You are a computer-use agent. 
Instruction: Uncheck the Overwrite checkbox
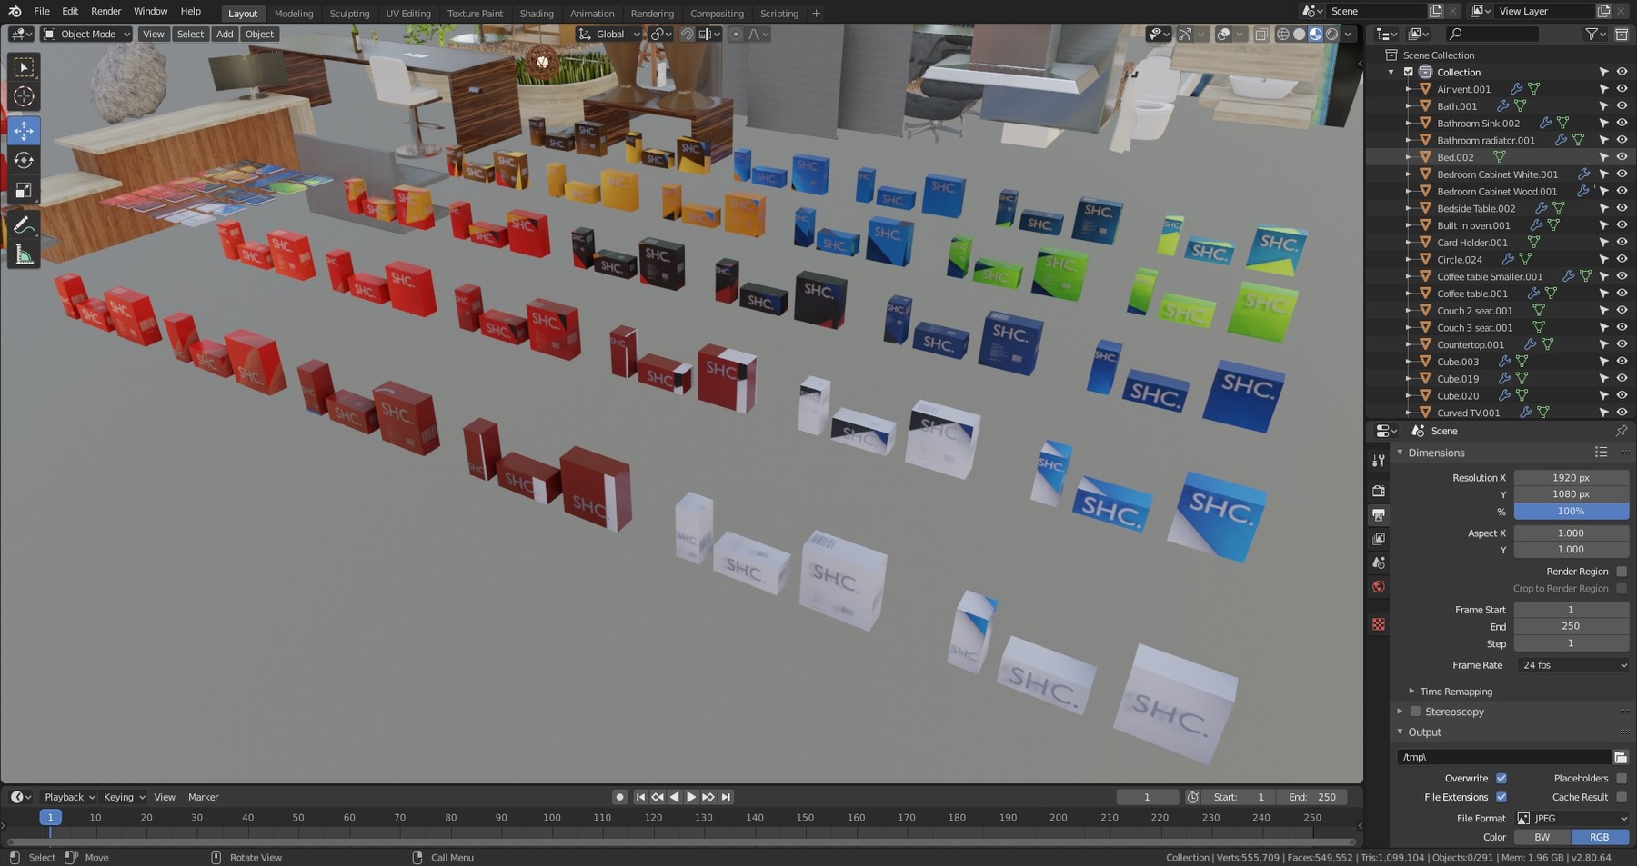point(1501,778)
